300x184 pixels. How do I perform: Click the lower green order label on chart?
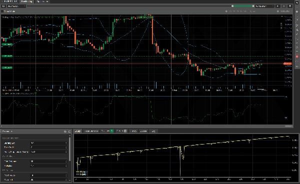[x=7, y=67]
